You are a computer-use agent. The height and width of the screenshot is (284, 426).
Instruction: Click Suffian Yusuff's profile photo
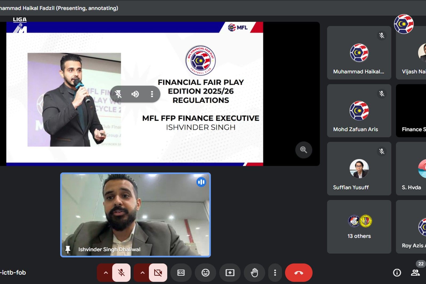coord(359,169)
